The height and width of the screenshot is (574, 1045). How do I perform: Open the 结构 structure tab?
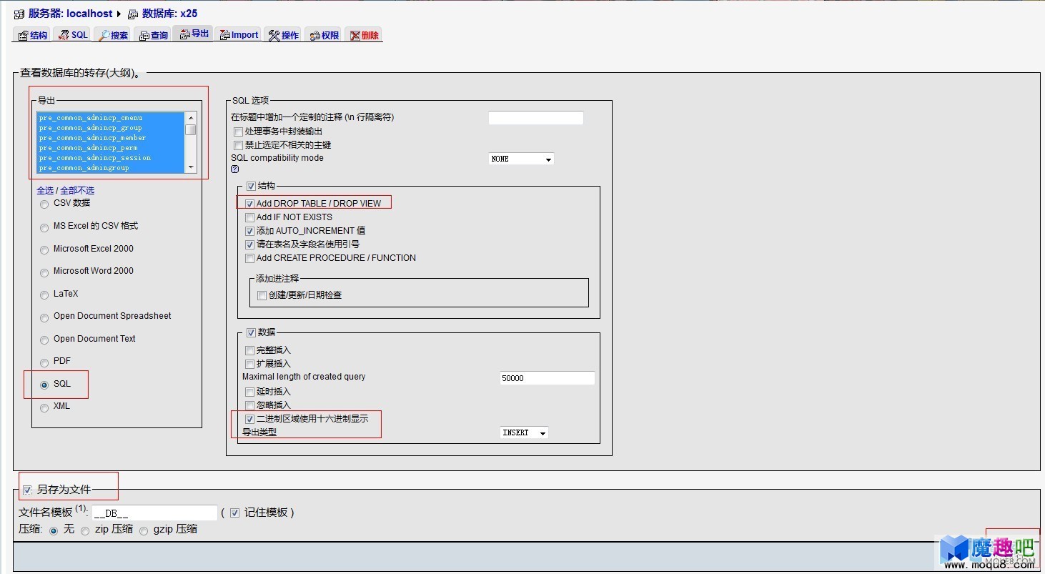coord(32,35)
